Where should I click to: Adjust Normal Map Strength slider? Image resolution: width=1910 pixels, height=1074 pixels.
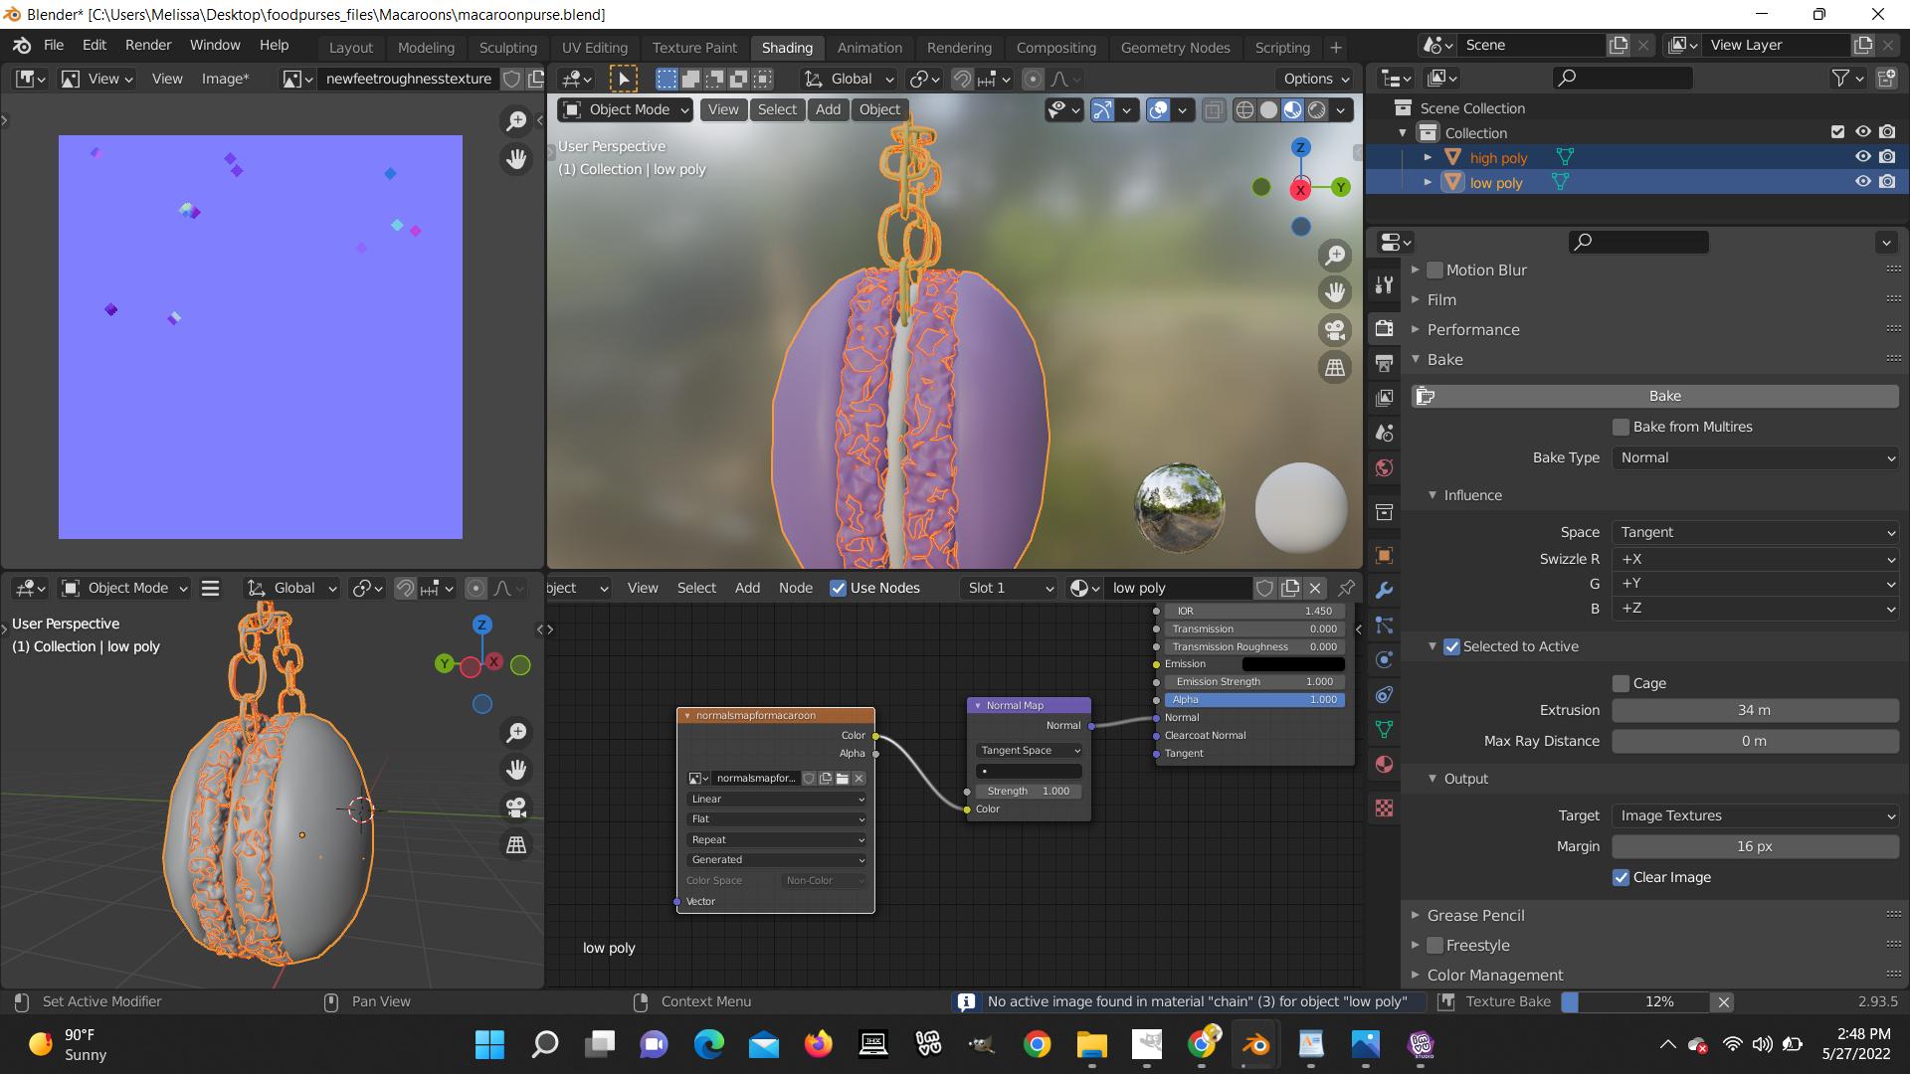click(1029, 791)
